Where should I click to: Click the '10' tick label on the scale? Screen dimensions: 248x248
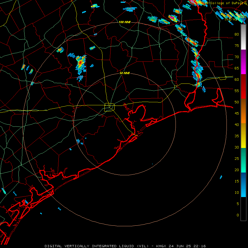(237, 193)
